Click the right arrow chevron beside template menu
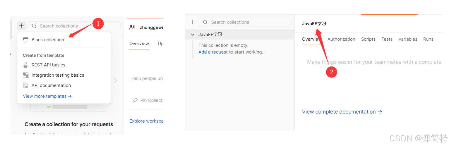The height and width of the screenshot is (146, 449). [115, 81]
